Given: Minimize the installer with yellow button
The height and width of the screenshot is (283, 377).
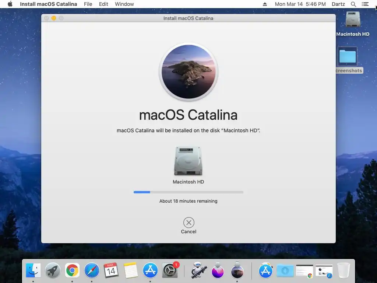Looking at the screenshot, I should (54, 18).
